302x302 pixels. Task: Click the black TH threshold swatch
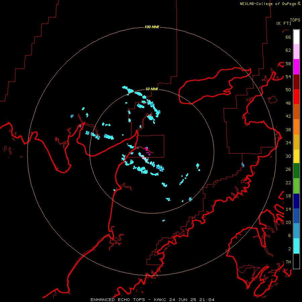[x=296, y=261]
